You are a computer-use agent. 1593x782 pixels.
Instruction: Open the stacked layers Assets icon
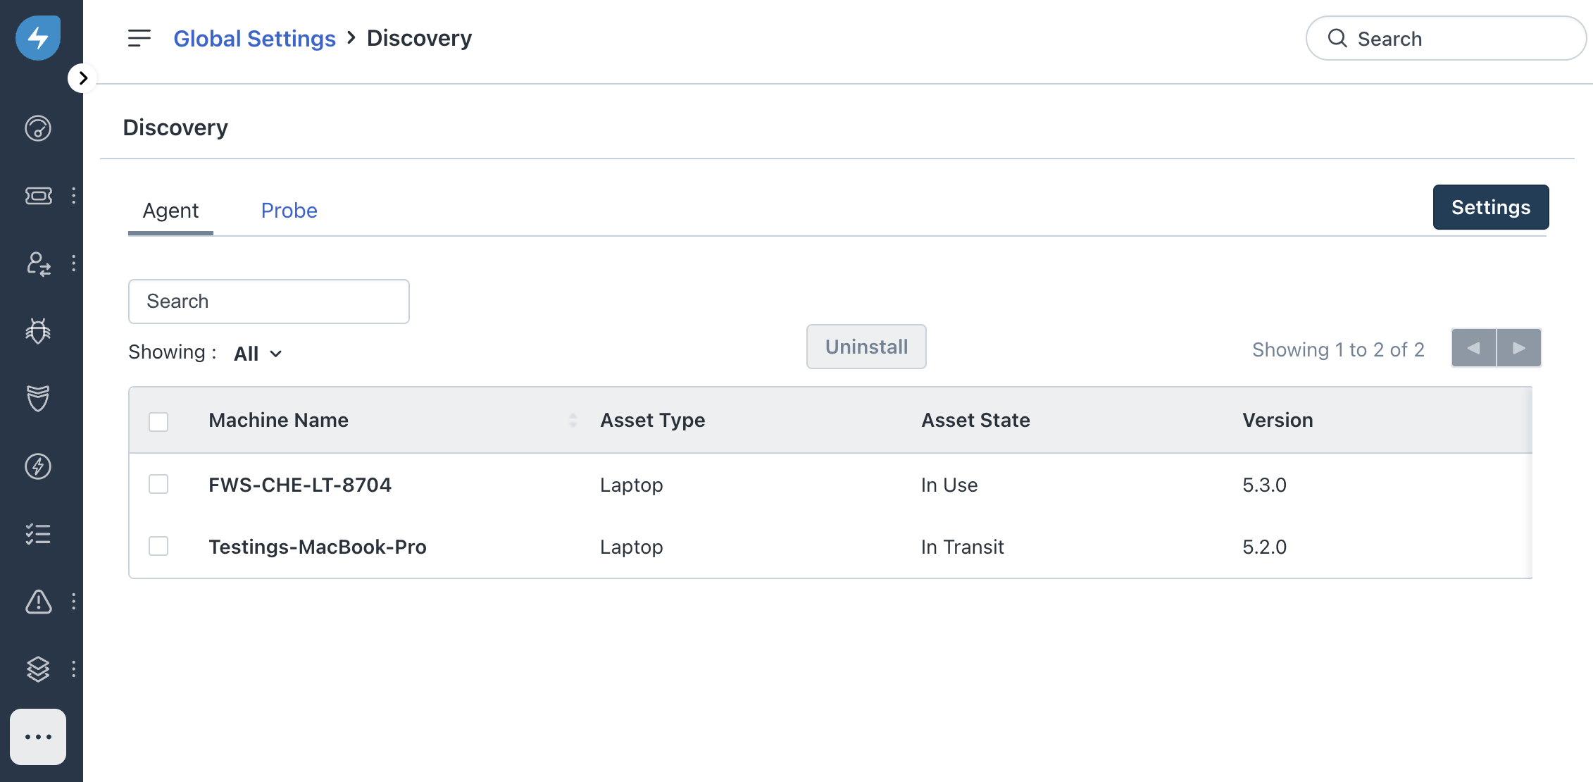[38, 669]
